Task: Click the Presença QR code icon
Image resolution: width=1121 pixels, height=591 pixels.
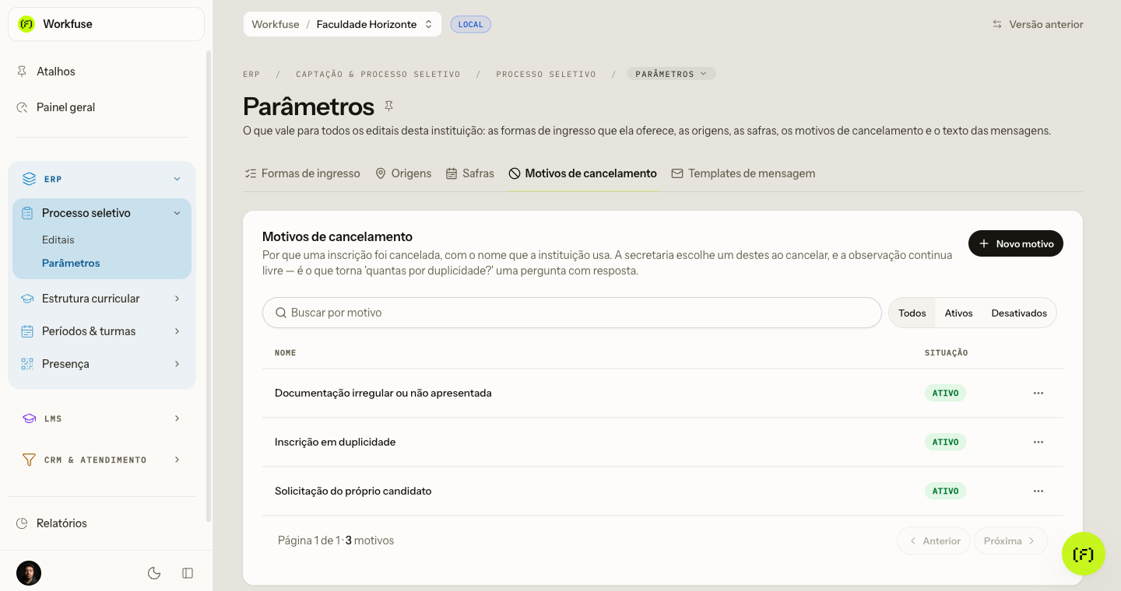Action: 27,364
